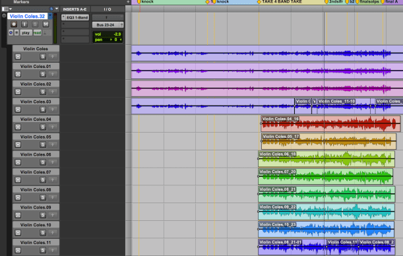Click the Violin Coles.32 track name field
The height and width of the screenshot is (256, 403).
[x=27, y=16]
